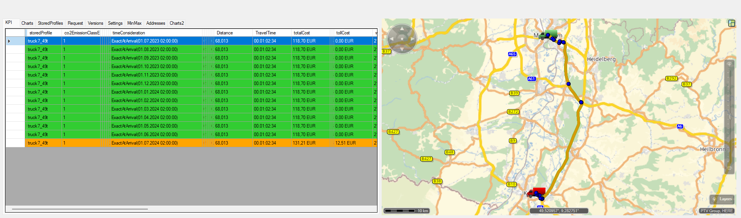Zoom in with the map plus button
Screen dimensions: 741x218
coord(729,65)
